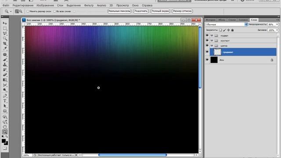The height and width of the screenshot is (158, 281).
Task: Hide the 'шапка' group with eye icon
Action: coord(207,46)
